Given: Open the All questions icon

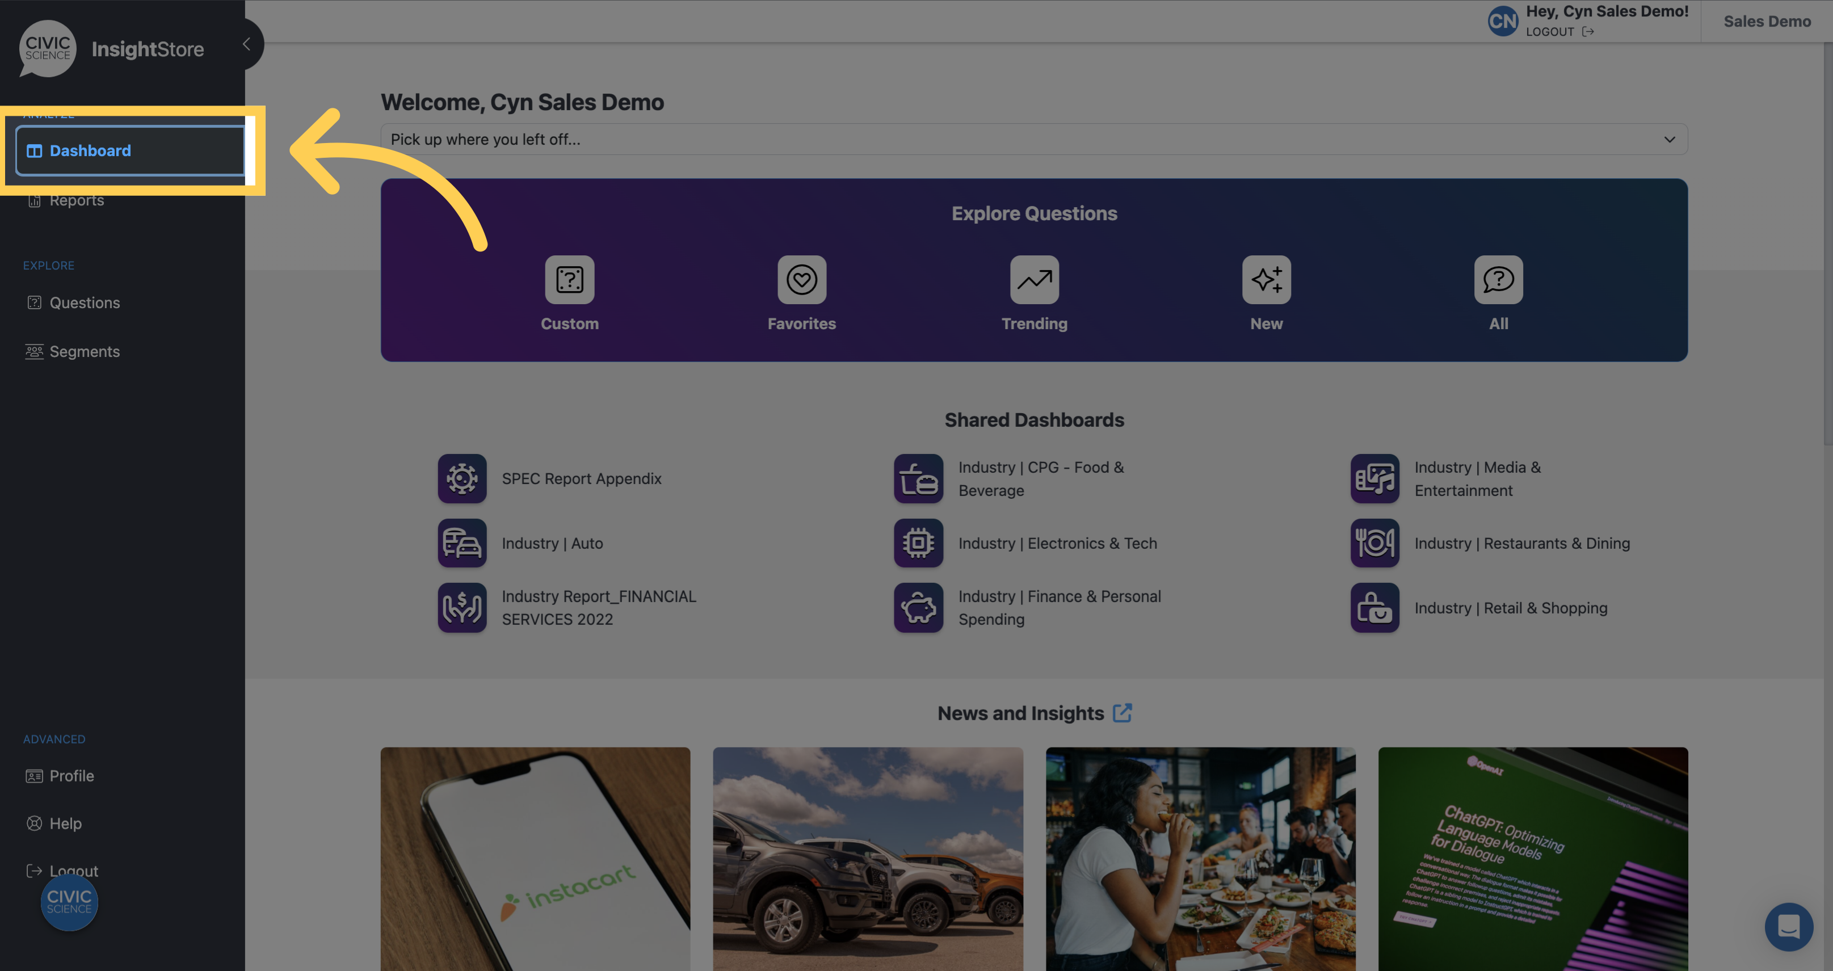Looking at the screenshot, I should (x=1498, y=280).
